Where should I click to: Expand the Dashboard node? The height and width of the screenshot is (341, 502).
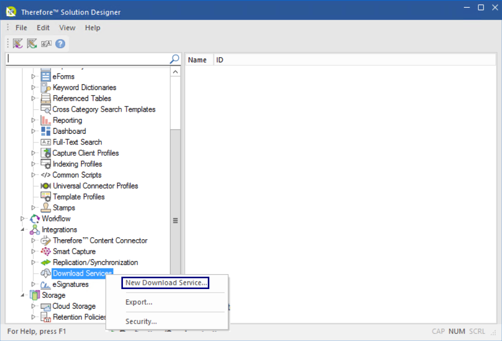(x=33, y=131)
